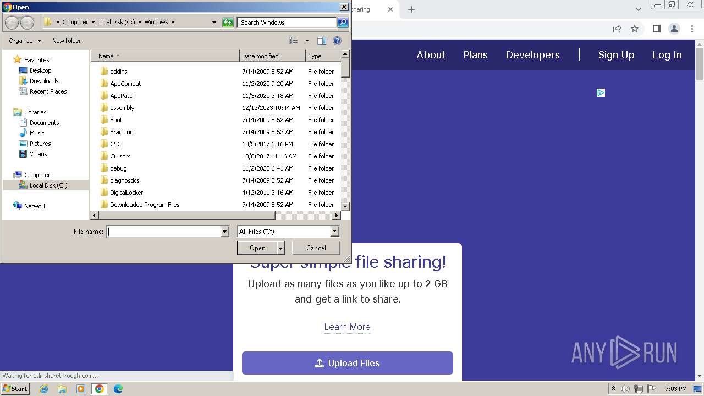
Task: Bookmark this page with star icon
Action: click(635, 29)
